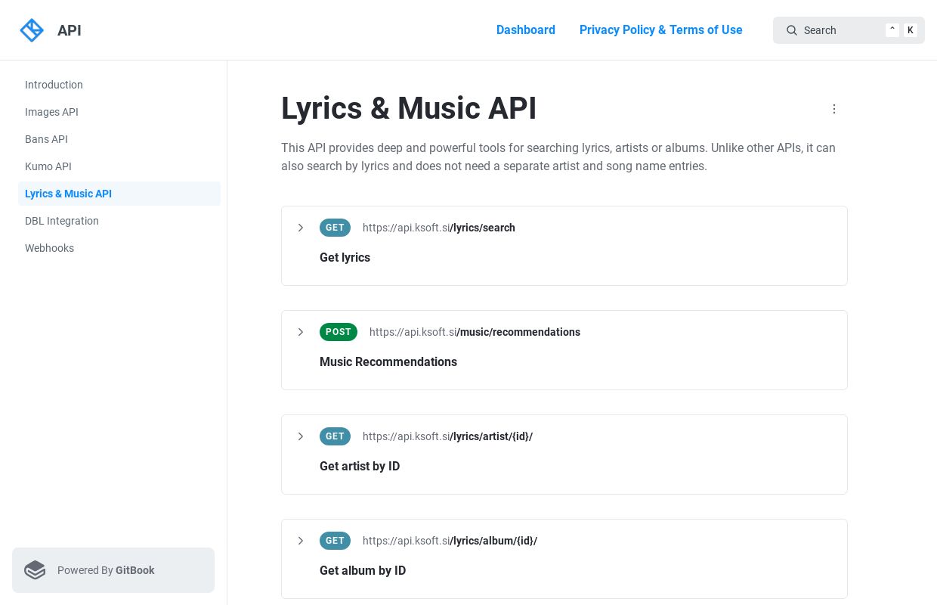937x605 pixels.
Task: Expand the Get album by ID chevron
Action: click(301, 541)
